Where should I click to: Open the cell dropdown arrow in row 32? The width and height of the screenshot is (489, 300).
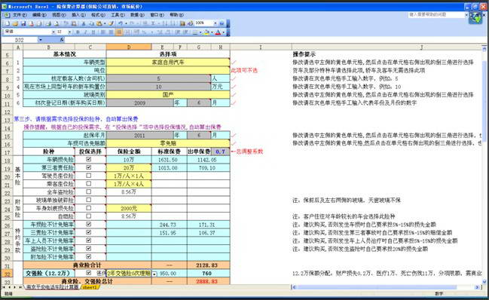(x=154, y=274)
